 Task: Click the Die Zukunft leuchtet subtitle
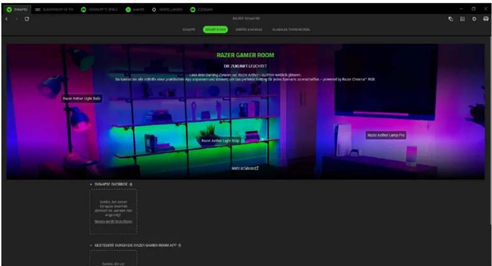[245, 67]
